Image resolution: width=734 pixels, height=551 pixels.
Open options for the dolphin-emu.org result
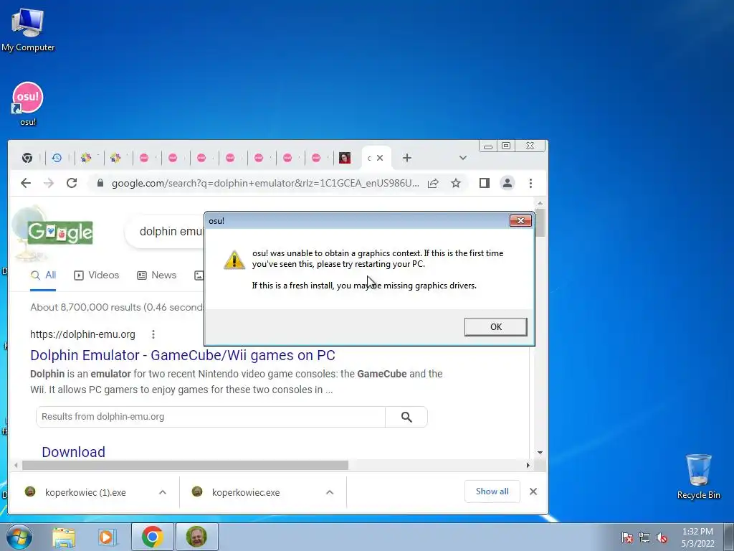153,334
